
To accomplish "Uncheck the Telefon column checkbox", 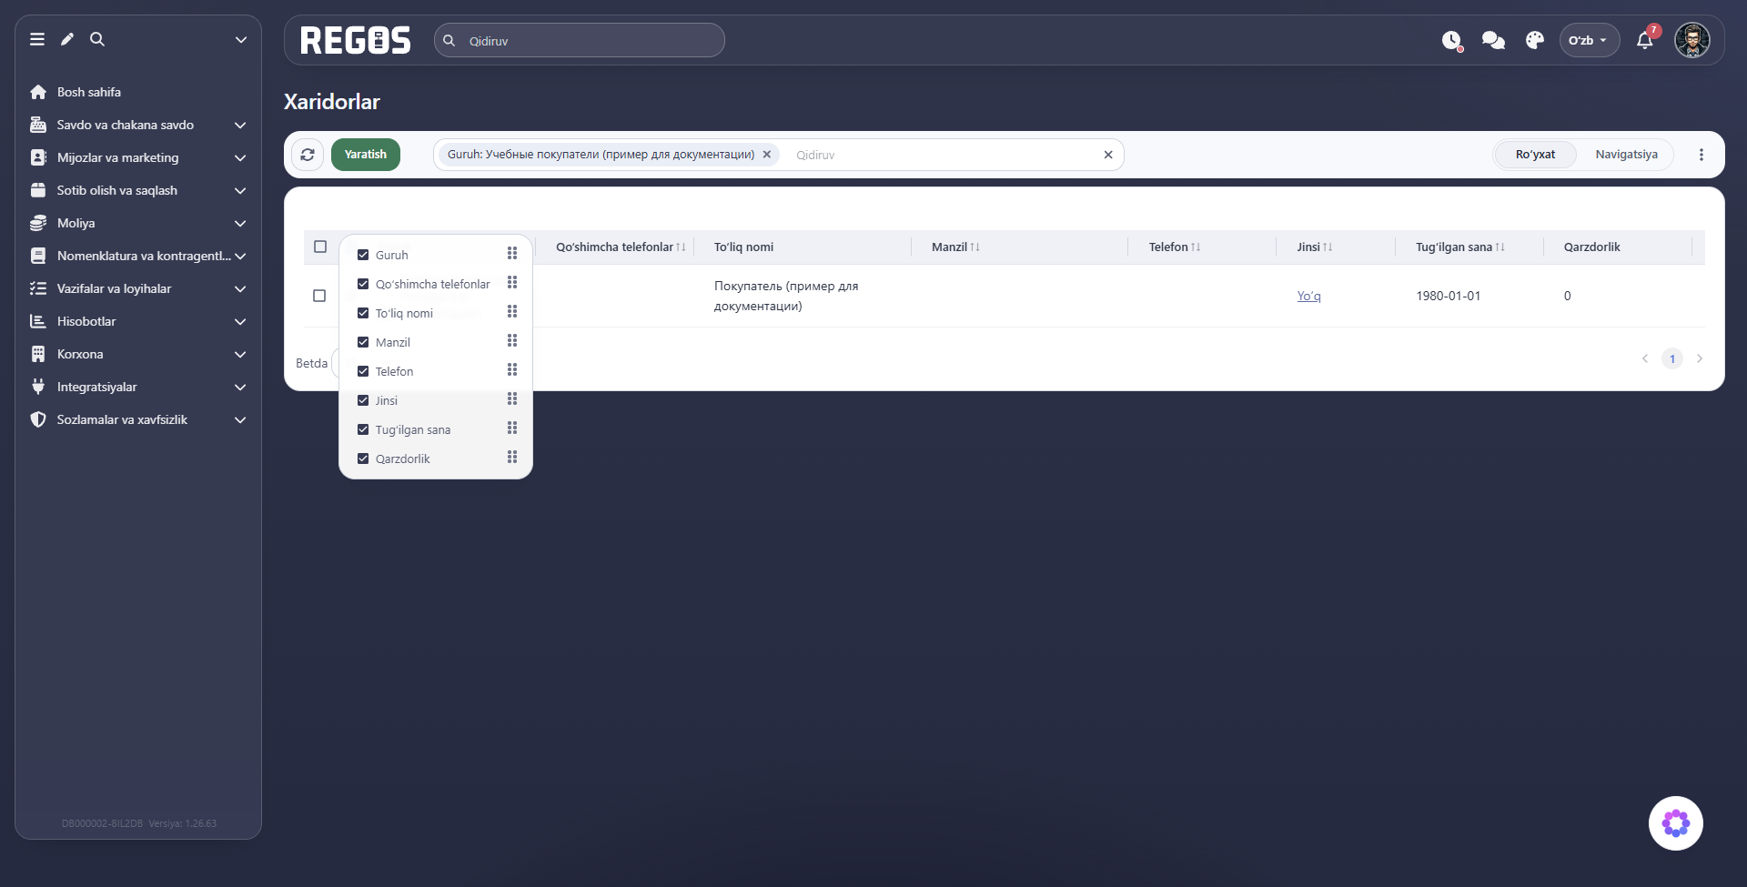I will [x=363, y=371].
